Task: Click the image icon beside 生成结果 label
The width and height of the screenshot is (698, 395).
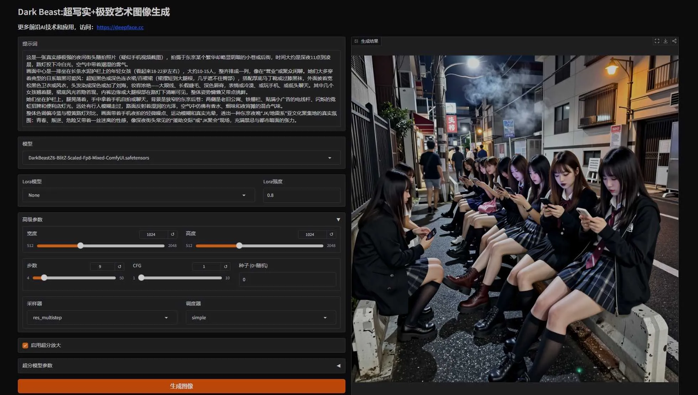Action: 356,41
